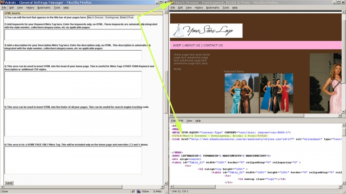
Task: Click the 'Line 11, Col 1' status text
Action: coord(180,191)
